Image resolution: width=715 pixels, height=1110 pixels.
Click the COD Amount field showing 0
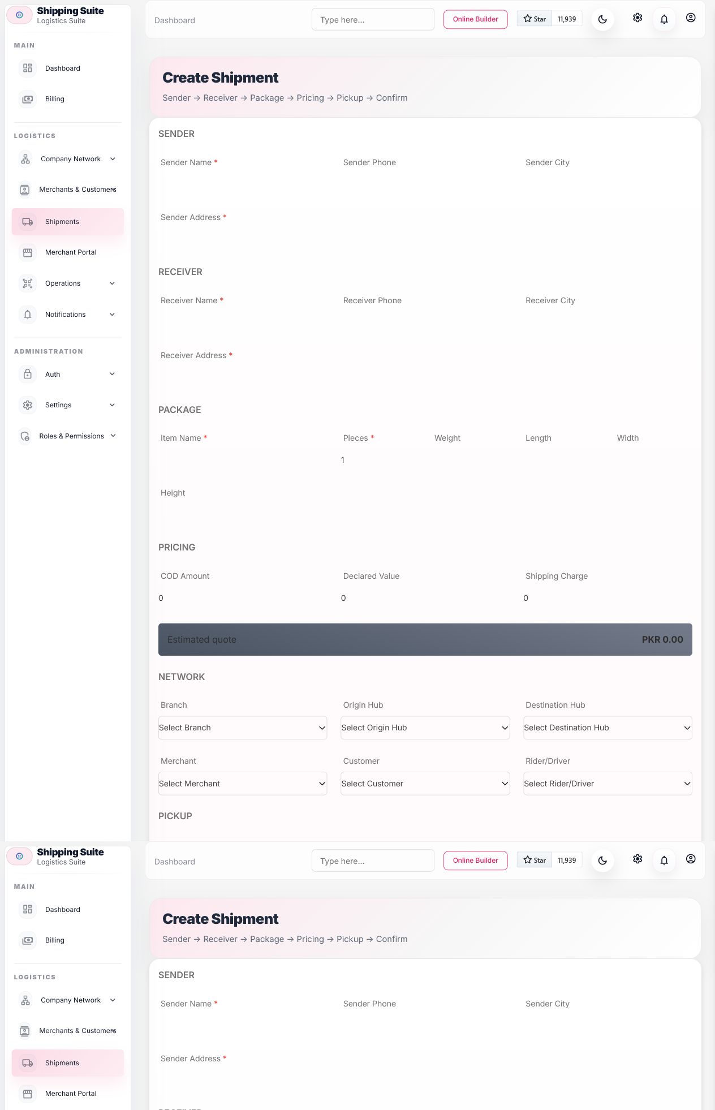click(x=243, y=598)
